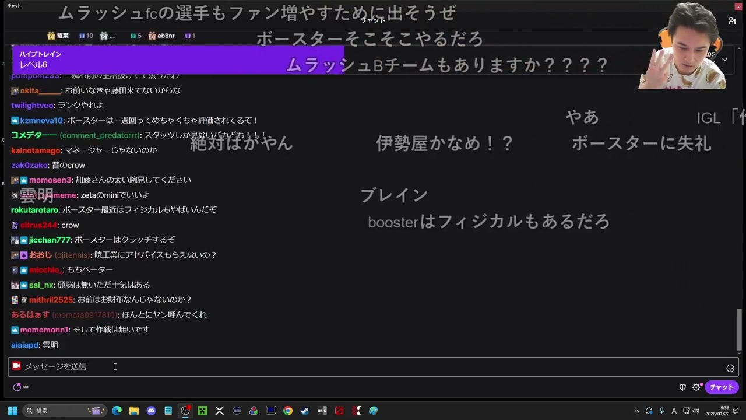
Task: Click the first place gold gift leader
Action: pyautogui.click(x=58, y=36)
